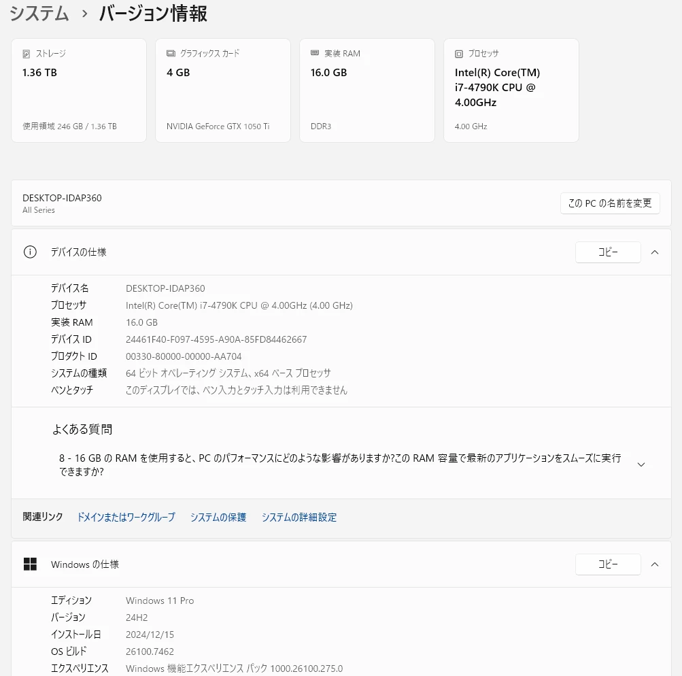Click NVIDIA GeForce GTX 1050 Ti text
This screenshot has width=682, height=676.
pyautogui.click(x=218, y=126)
